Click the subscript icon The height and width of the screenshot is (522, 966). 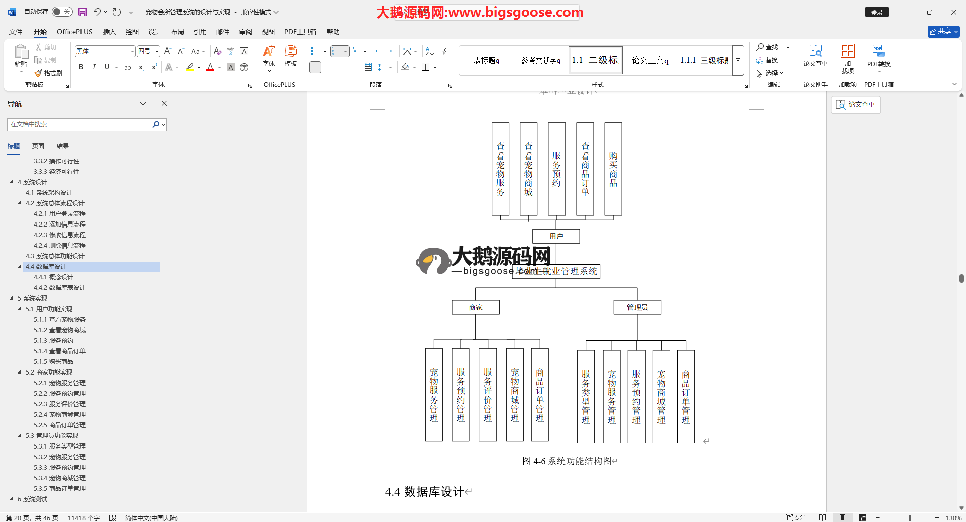click(x=141, y=67)
